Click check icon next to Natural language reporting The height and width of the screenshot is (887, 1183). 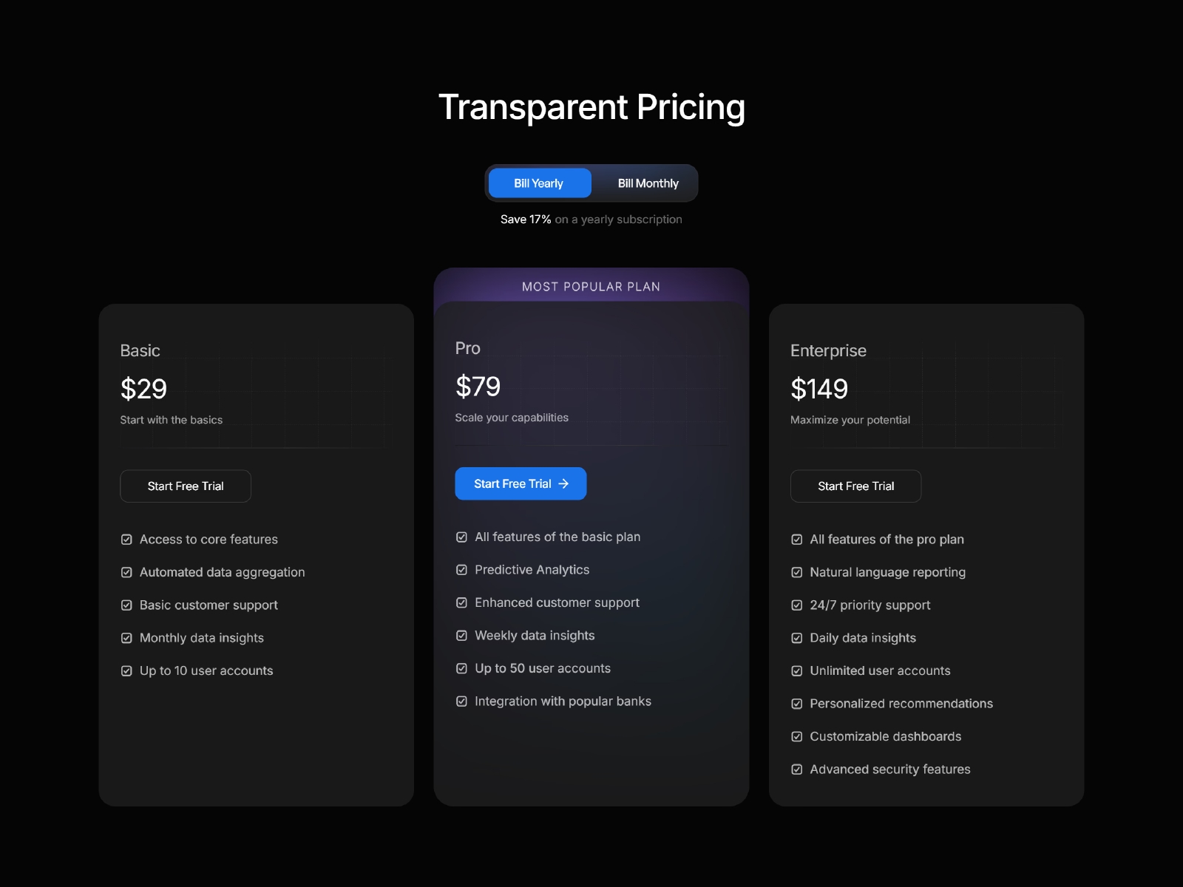click(796, 572)
